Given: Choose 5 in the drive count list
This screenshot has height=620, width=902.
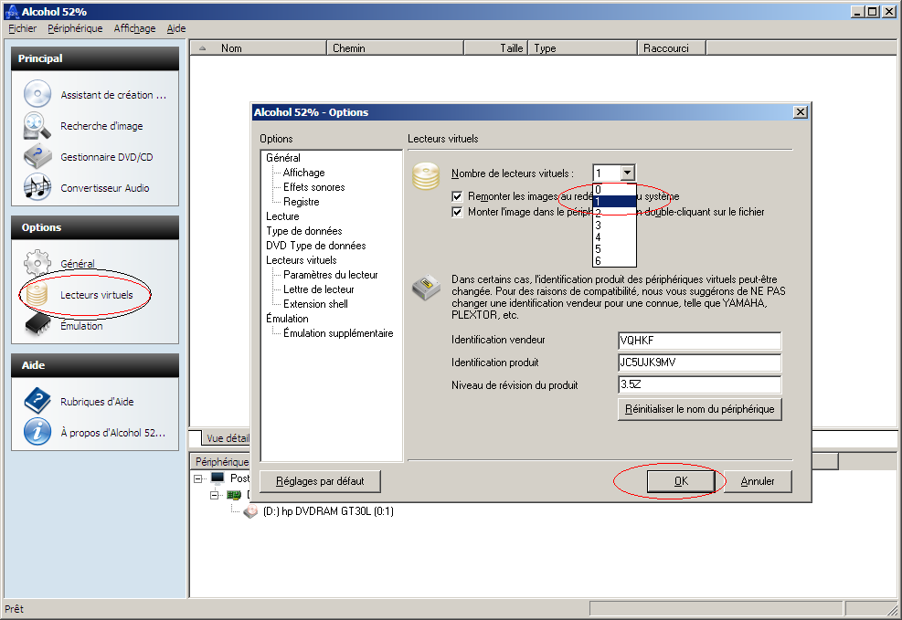Looking at the screenshot, I should pos(614,249).
